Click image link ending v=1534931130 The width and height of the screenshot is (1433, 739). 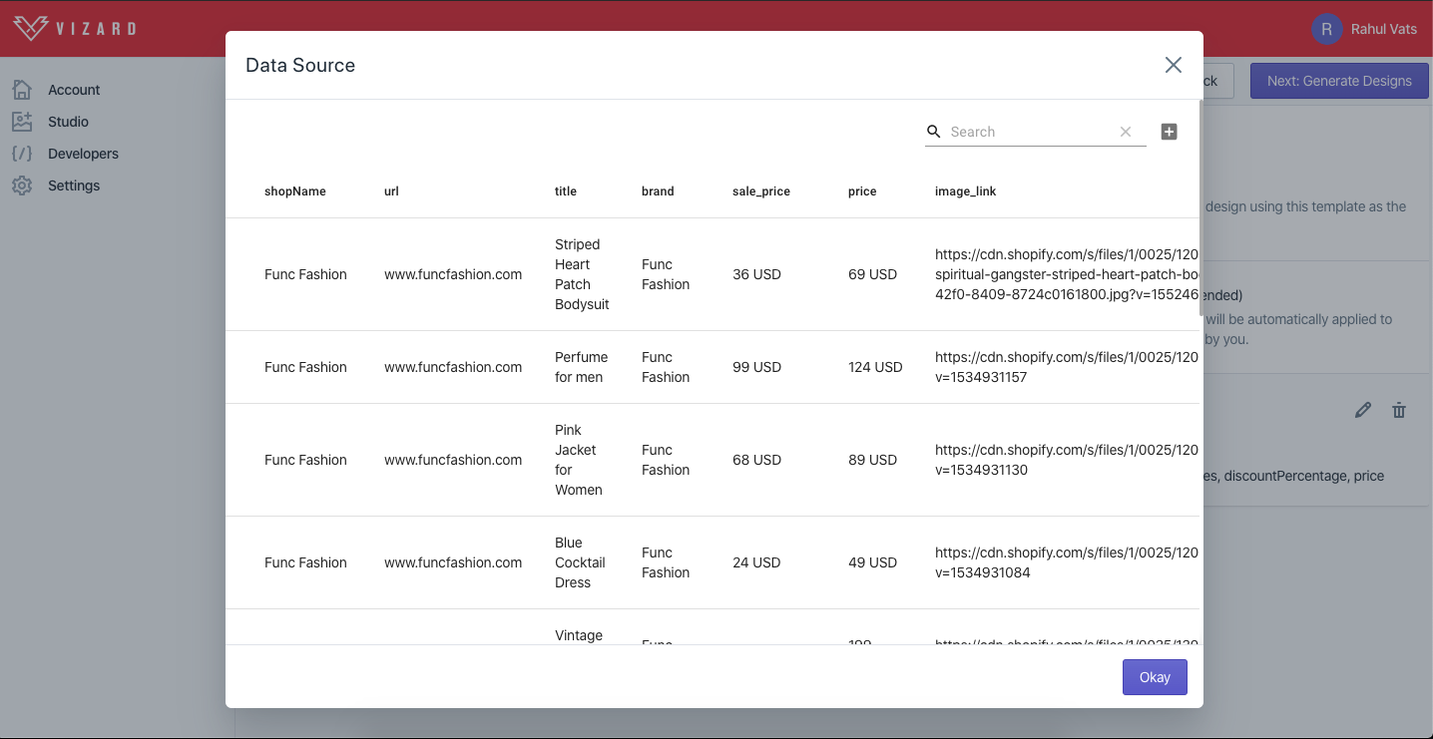[x=1066, y=460]
